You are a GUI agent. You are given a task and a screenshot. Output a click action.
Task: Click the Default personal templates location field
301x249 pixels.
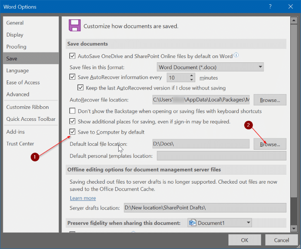click(221, 156)
